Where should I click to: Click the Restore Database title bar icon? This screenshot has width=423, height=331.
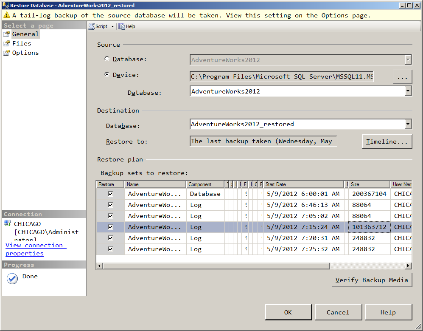6,6
